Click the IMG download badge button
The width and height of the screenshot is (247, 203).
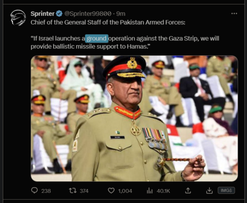coord(226,190)
